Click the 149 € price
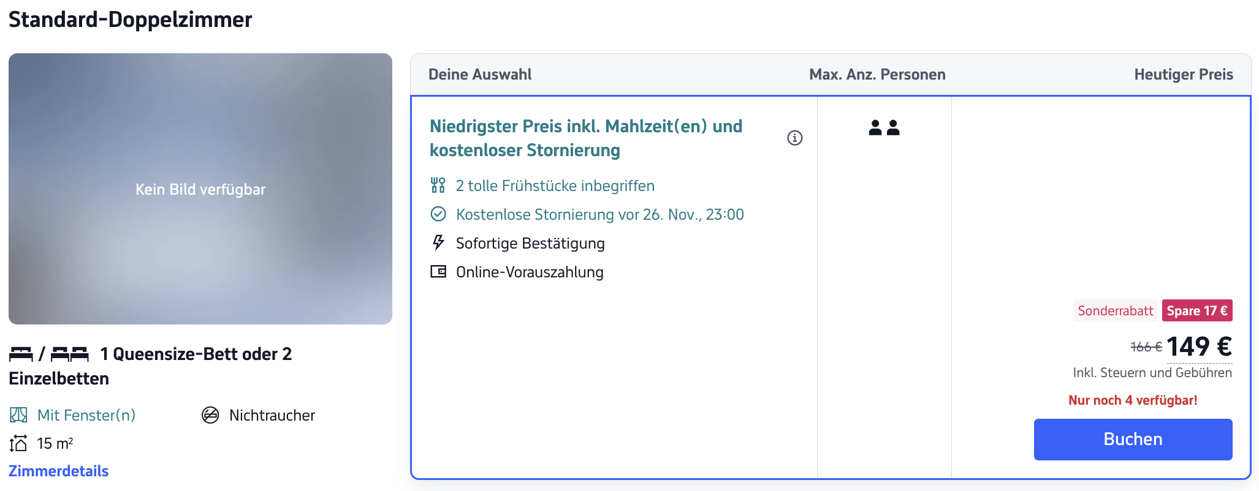This screenshot has width=1259, height=491. tap(1198, 347)
